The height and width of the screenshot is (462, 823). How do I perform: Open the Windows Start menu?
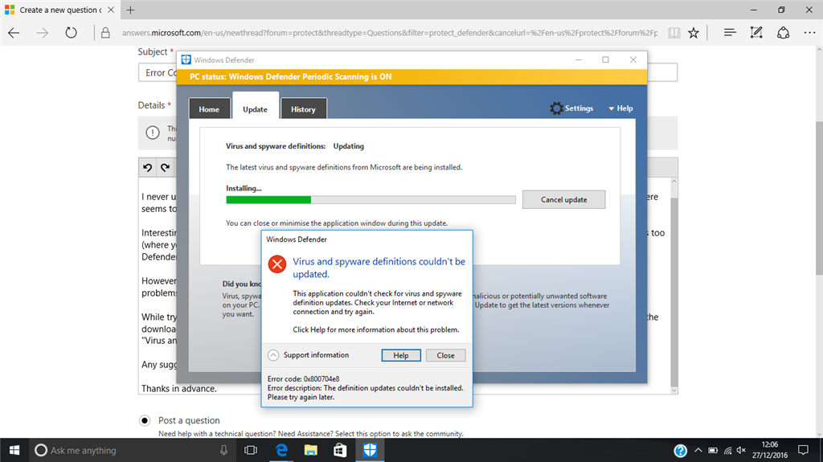tap(14, 451)
